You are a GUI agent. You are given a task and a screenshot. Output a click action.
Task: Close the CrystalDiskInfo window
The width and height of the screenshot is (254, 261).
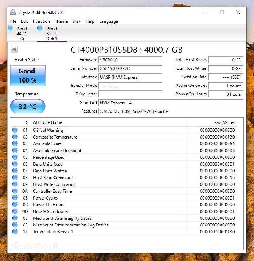coord(238,12)
